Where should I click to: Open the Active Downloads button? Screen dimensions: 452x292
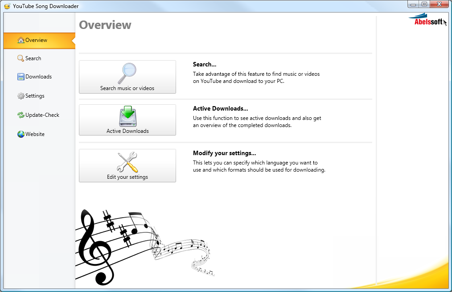point(127,120)
